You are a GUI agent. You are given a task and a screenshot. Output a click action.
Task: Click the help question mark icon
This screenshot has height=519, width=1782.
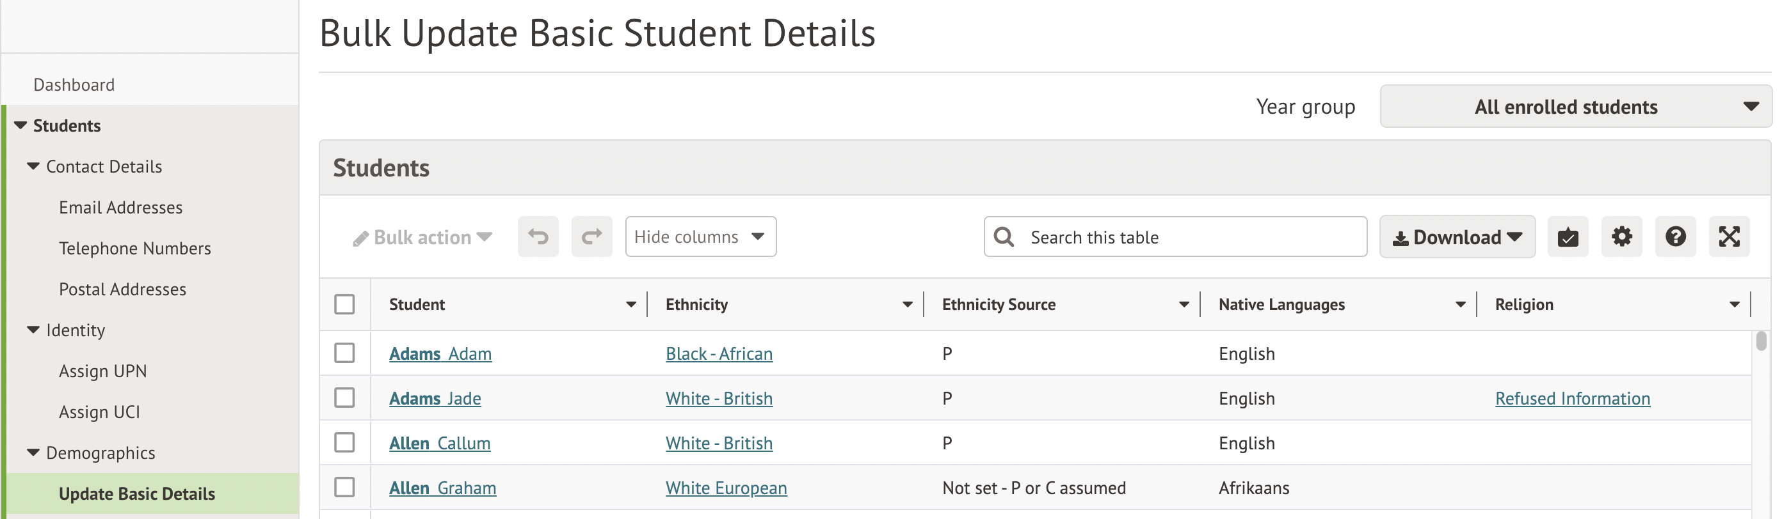pyautogui.click(x=1676, y=237)
